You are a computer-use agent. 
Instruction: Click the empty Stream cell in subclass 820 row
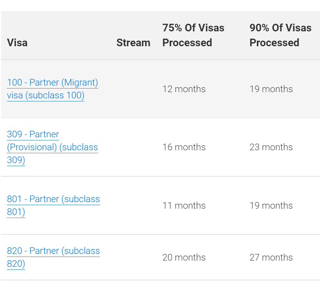tap(133, 258)
